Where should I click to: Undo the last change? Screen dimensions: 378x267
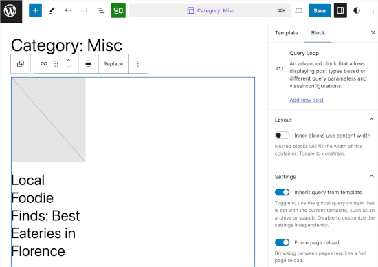pos(68,10)
